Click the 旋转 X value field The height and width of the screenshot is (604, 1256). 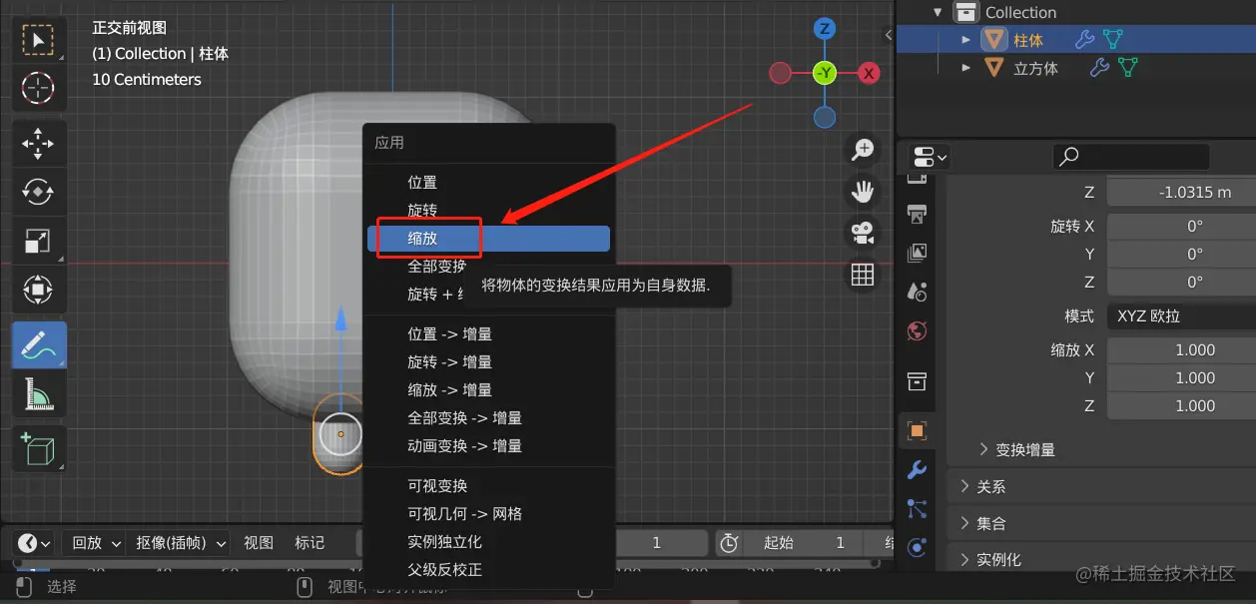click(x=1181, y=226)
